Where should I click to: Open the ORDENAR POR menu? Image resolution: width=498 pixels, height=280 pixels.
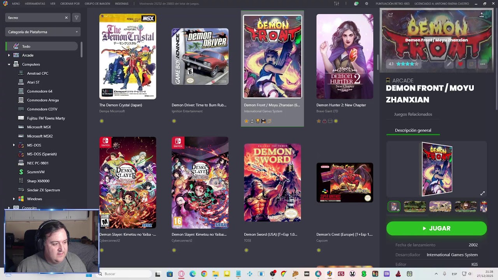[70, 3]
